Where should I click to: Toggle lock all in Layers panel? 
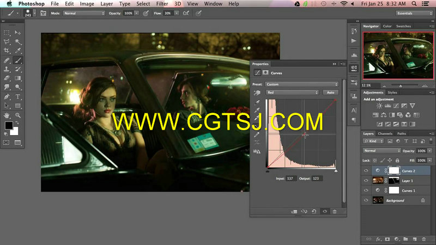tap(397, 160)
